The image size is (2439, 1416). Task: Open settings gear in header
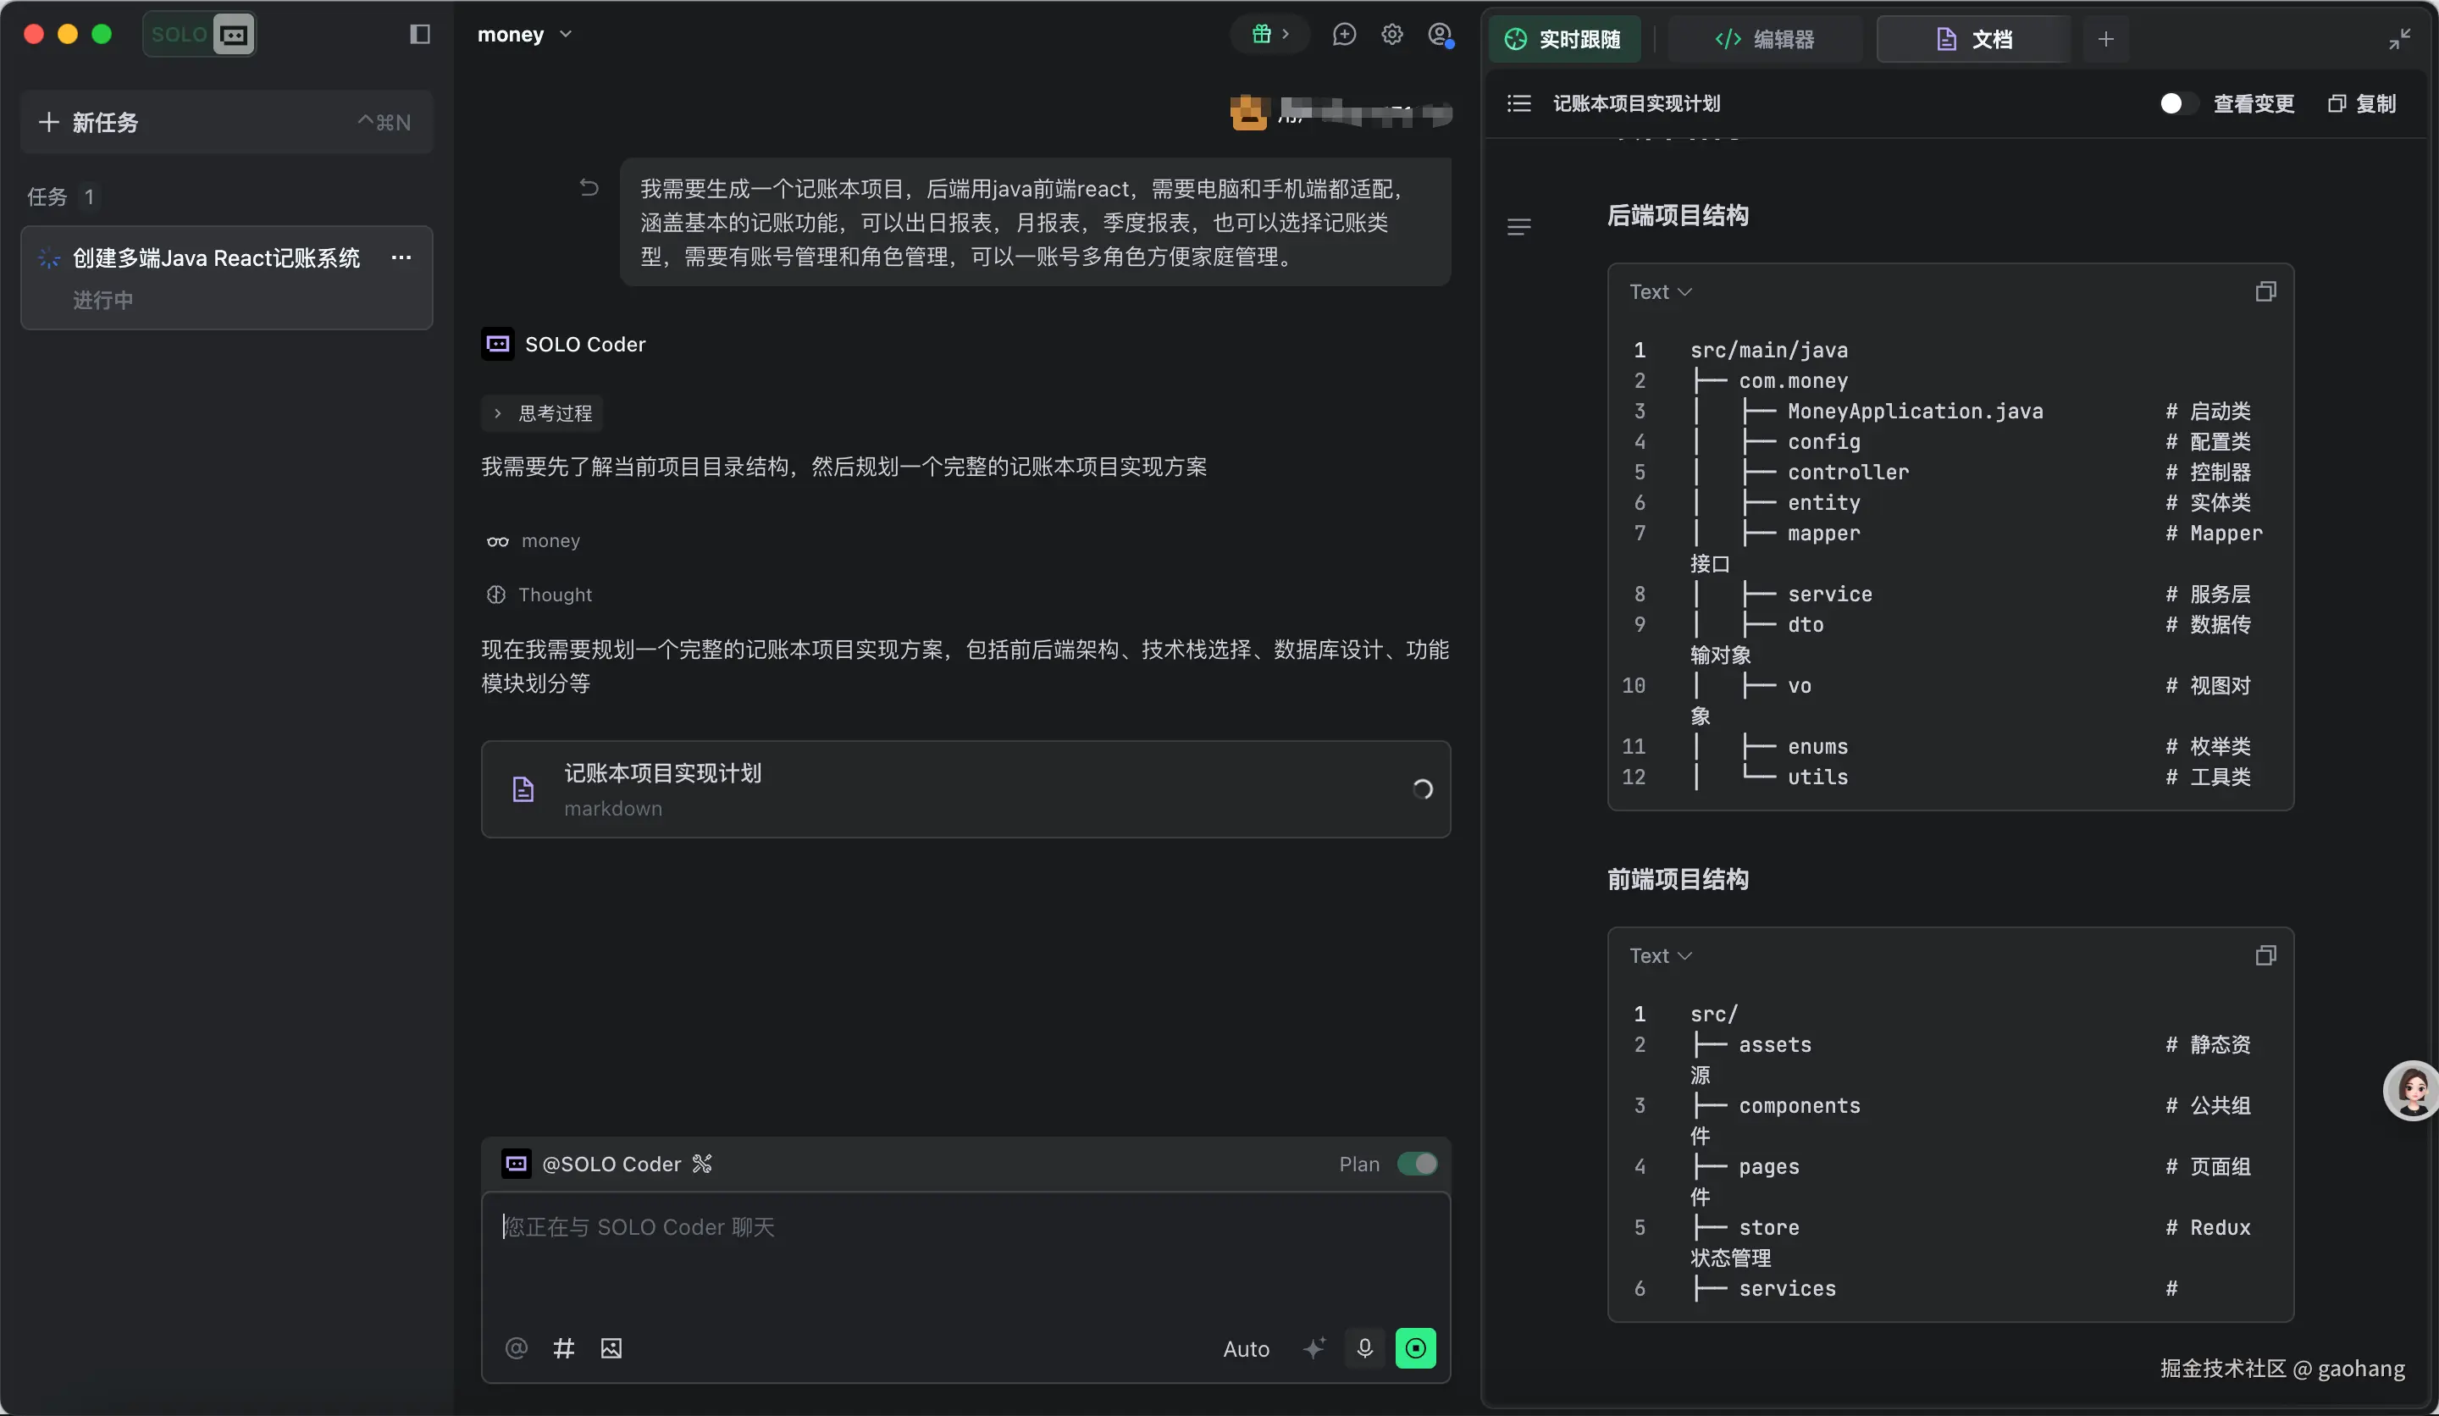[1391, 35]
